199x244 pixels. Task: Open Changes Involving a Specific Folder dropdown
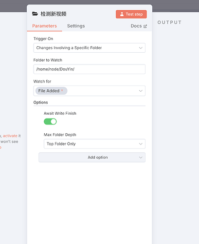[90, 48]
